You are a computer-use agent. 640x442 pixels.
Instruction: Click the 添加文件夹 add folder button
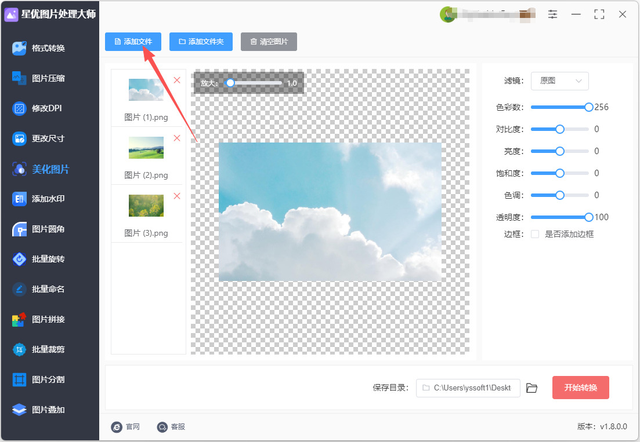(201, 42)
